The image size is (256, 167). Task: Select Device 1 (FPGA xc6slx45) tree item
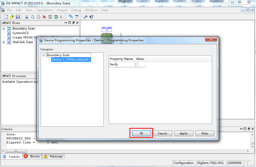tap(71, 60)
